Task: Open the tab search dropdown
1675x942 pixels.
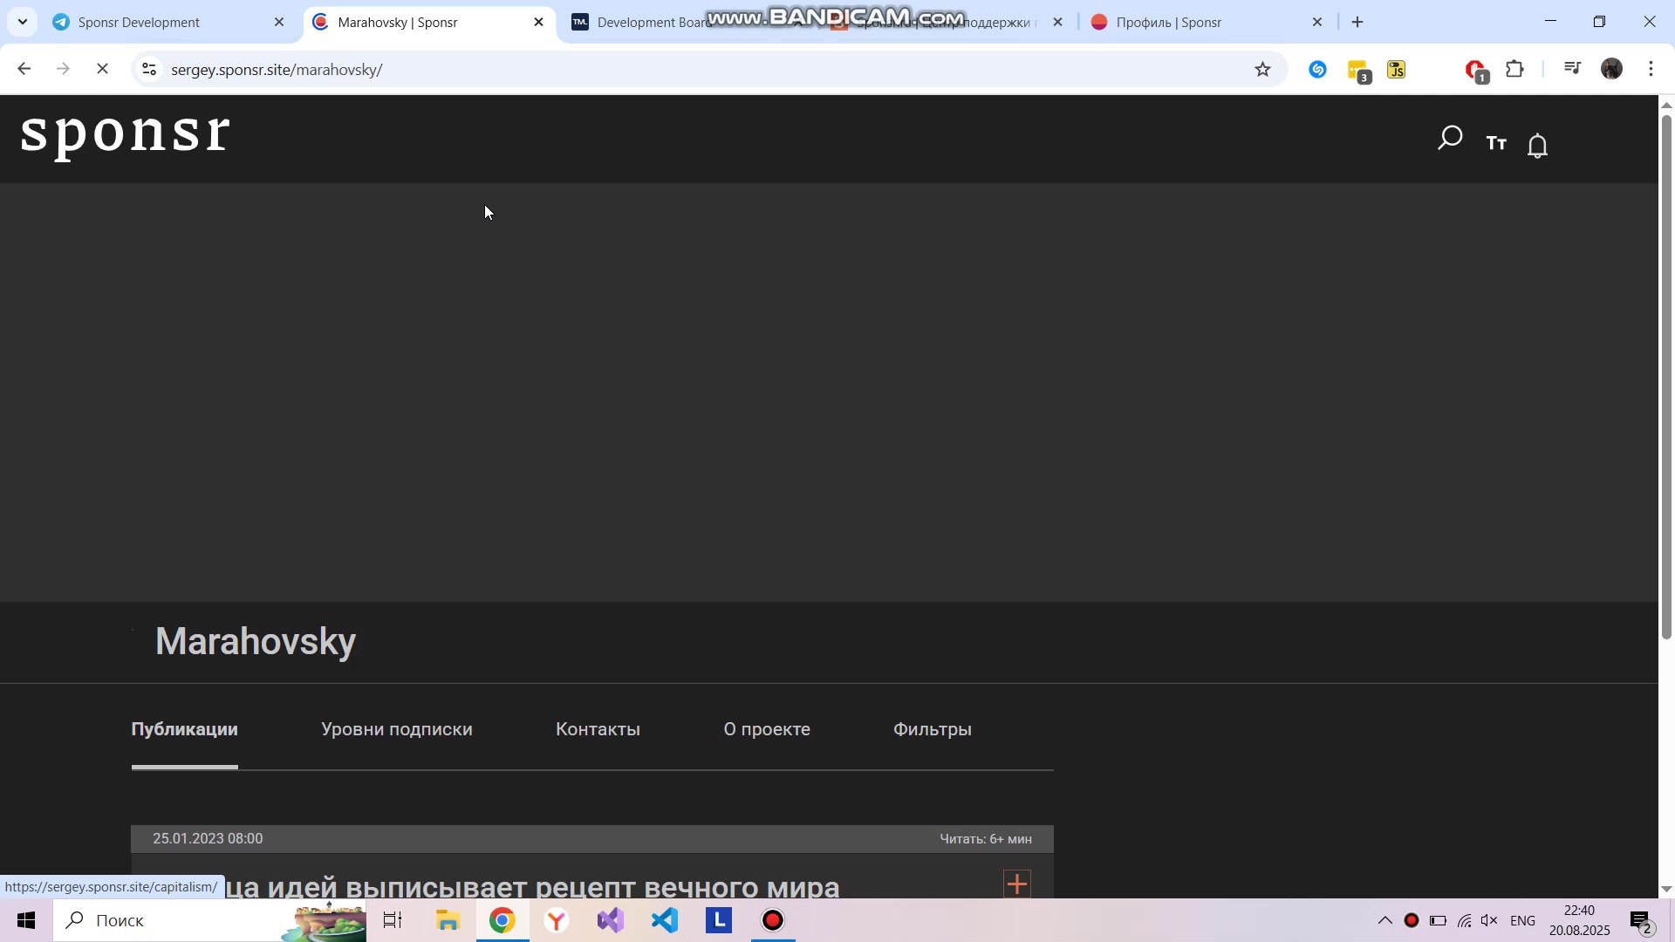Action: [22, 22]
